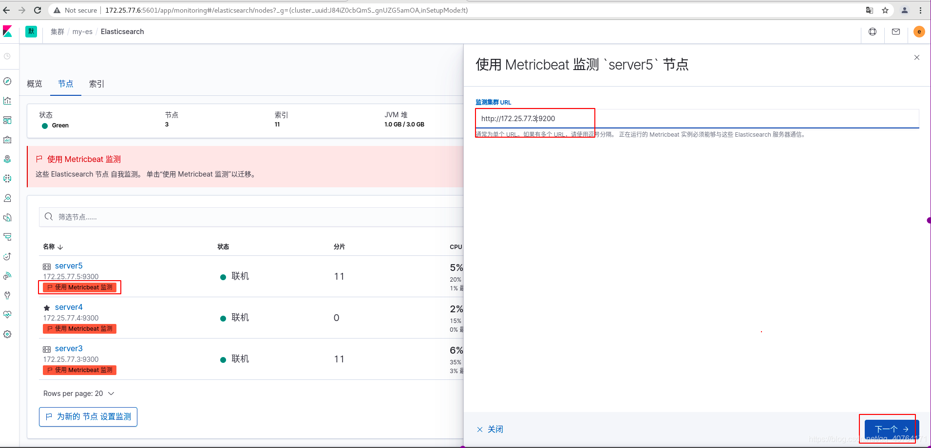Open APM from the sidebar
This screenshot has height=448, width=931.
pyautogui.click(x=7, y=237)
